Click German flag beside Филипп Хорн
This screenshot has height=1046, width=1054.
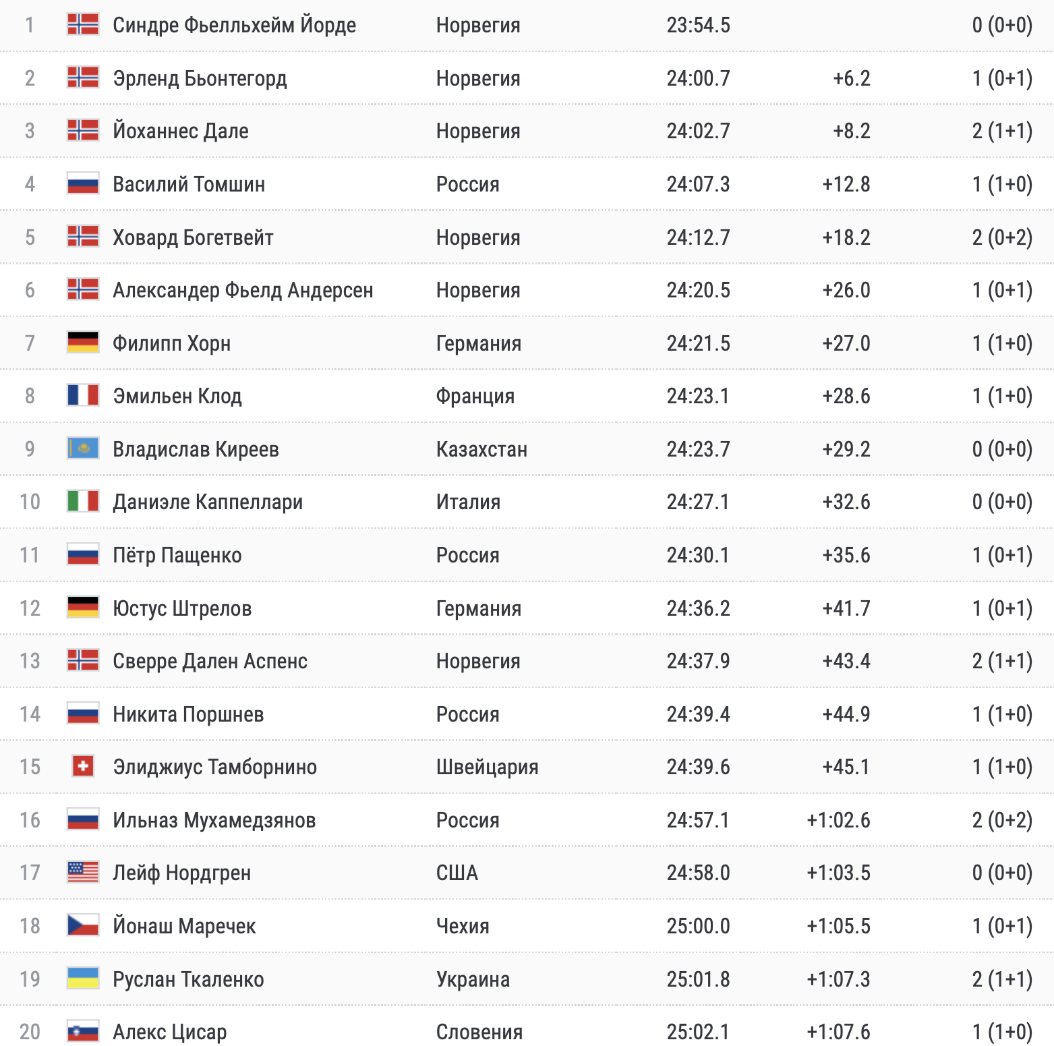[x=83, y=343]
